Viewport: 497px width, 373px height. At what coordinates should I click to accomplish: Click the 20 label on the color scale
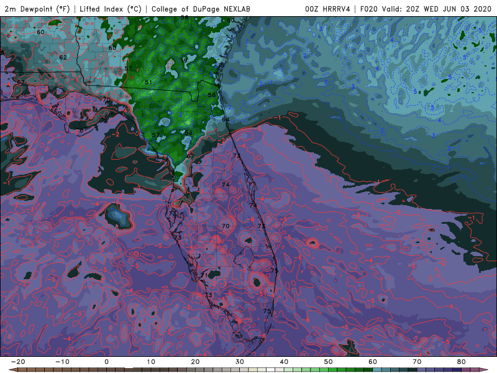point(195,362)
